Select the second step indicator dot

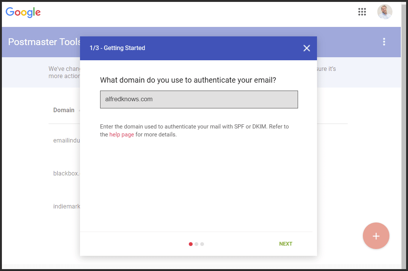coord(196,244)
